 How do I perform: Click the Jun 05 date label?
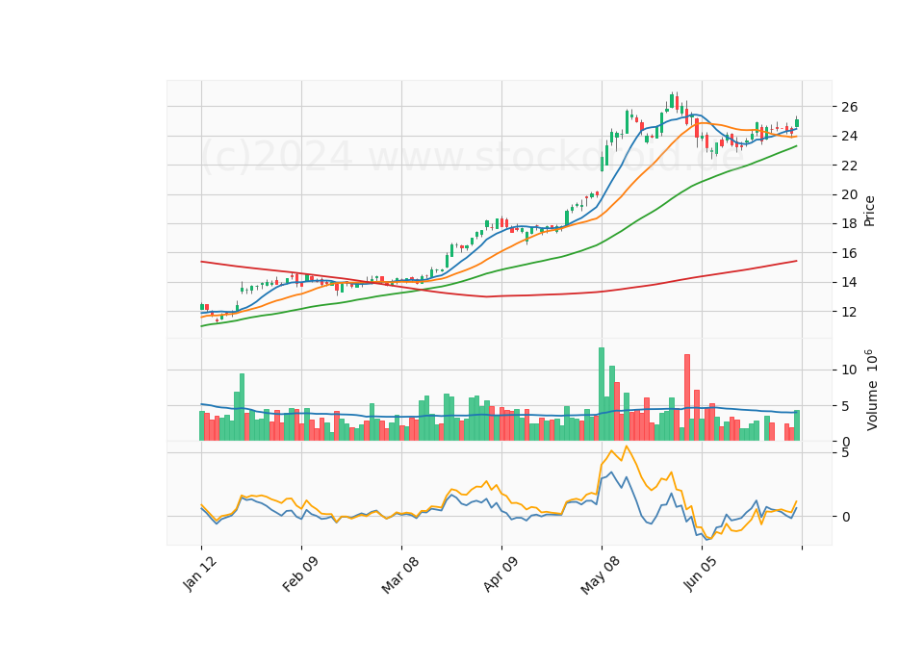pos(700,574)
